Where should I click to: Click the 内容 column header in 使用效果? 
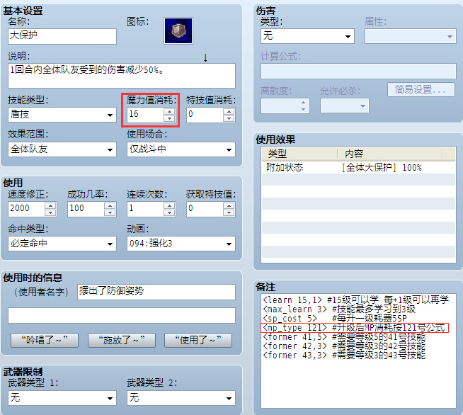pos(390,154)
